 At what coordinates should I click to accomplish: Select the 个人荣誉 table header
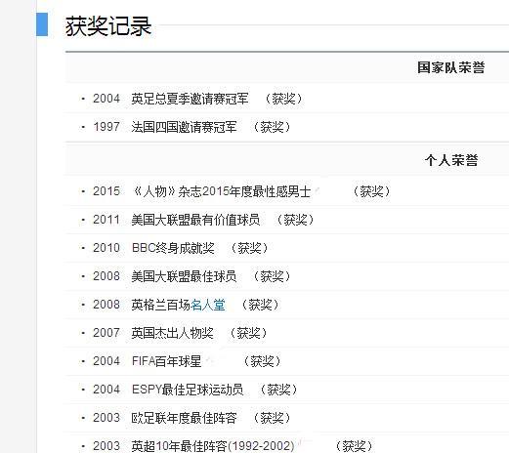coord(451,160)
